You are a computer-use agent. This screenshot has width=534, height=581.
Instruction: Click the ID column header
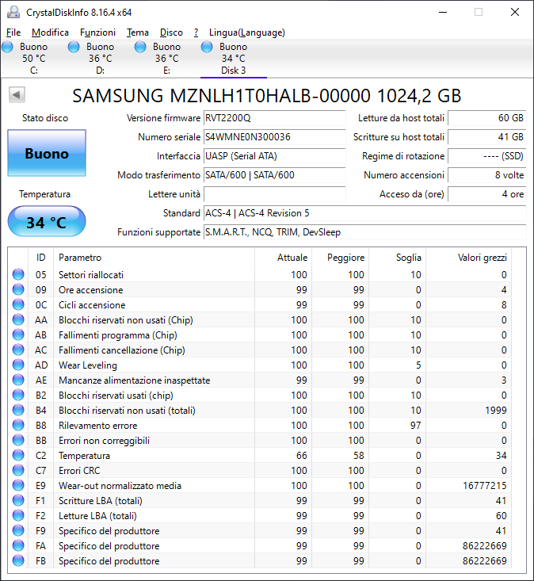[x=40, y=258]
